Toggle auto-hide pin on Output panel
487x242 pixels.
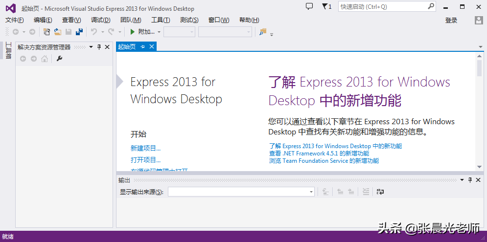[x=470, y=180]
